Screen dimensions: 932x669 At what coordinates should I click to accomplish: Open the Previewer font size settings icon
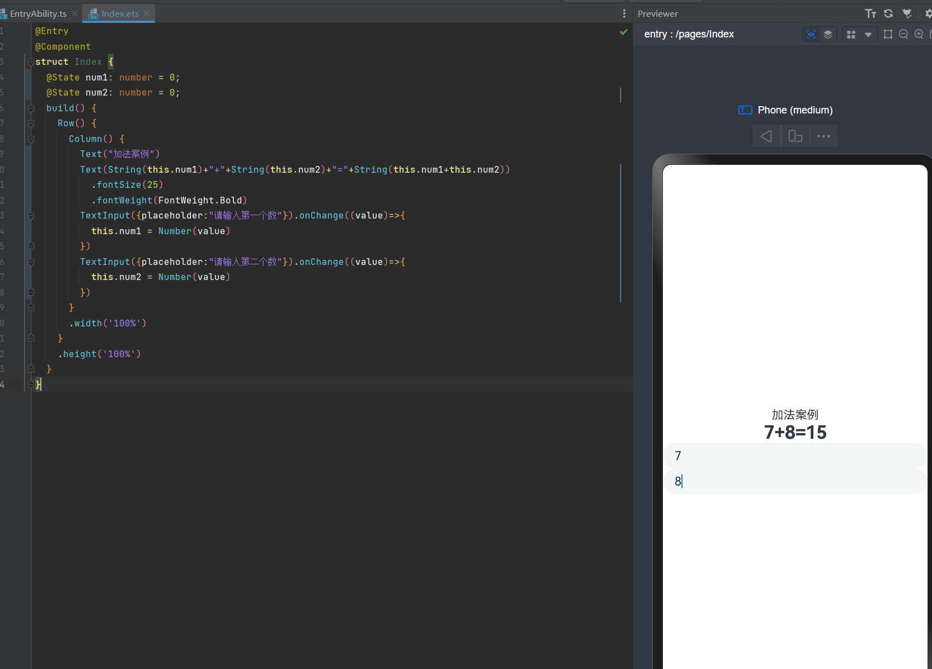pos(870,13)
